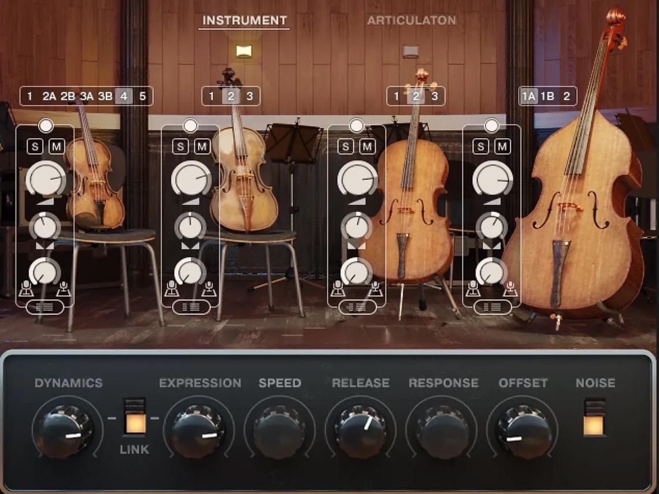Switch to the INSTRUMENT tab
659x494 pixels.
click(x=244, y=20)
